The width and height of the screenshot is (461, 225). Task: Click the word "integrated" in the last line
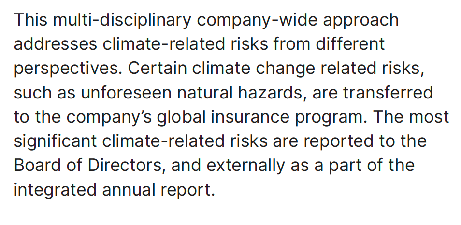55,189
